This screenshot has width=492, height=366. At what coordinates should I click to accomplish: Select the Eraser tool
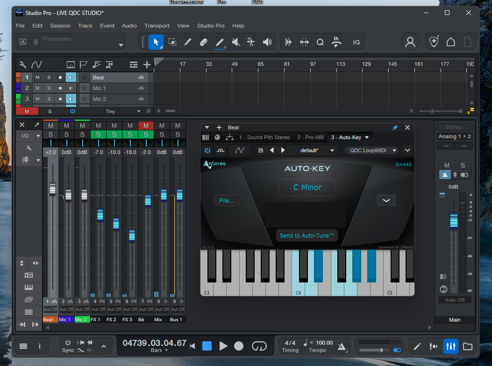(x=204, y=42)
